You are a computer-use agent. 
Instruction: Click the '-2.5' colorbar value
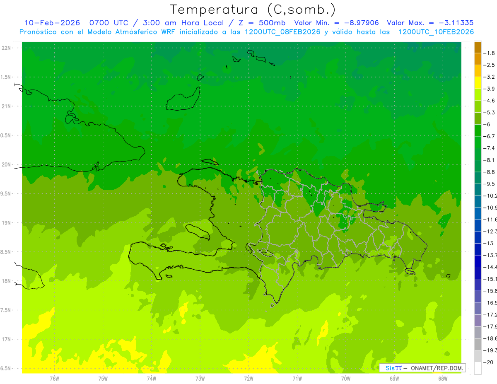click(x=490, y=65)
